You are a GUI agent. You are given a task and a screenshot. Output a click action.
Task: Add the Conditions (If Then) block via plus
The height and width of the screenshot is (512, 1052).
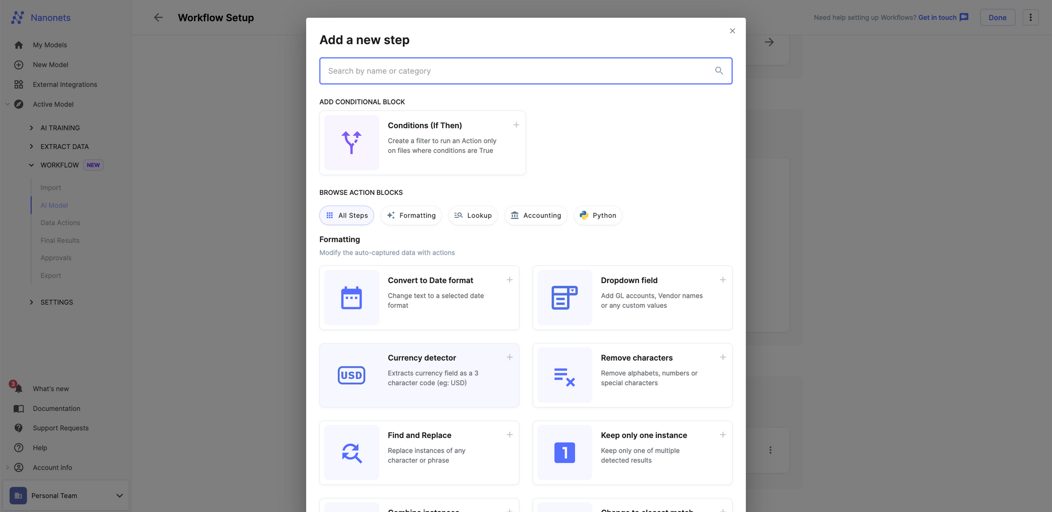(516, 125)
